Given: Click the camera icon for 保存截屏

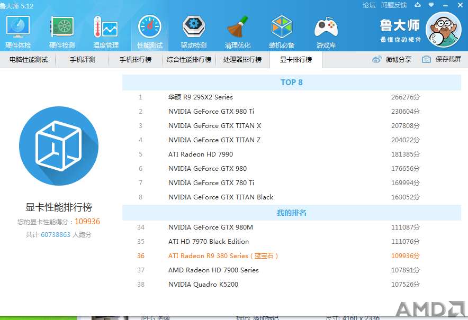Looking at the screenshot, I should click(426, 59).
